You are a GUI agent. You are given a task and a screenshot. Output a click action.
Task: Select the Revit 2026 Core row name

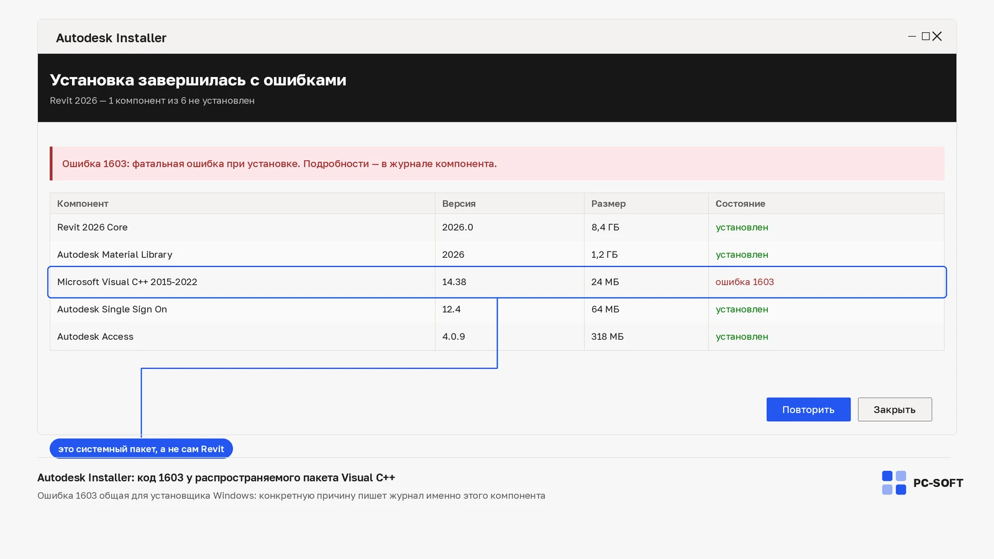[93, 227]
